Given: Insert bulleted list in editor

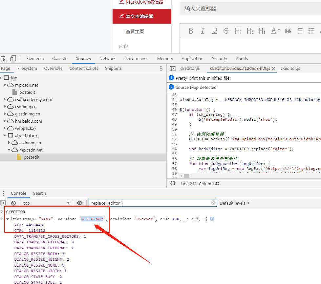Looking at the screenshot, I should tap(311, 31).
